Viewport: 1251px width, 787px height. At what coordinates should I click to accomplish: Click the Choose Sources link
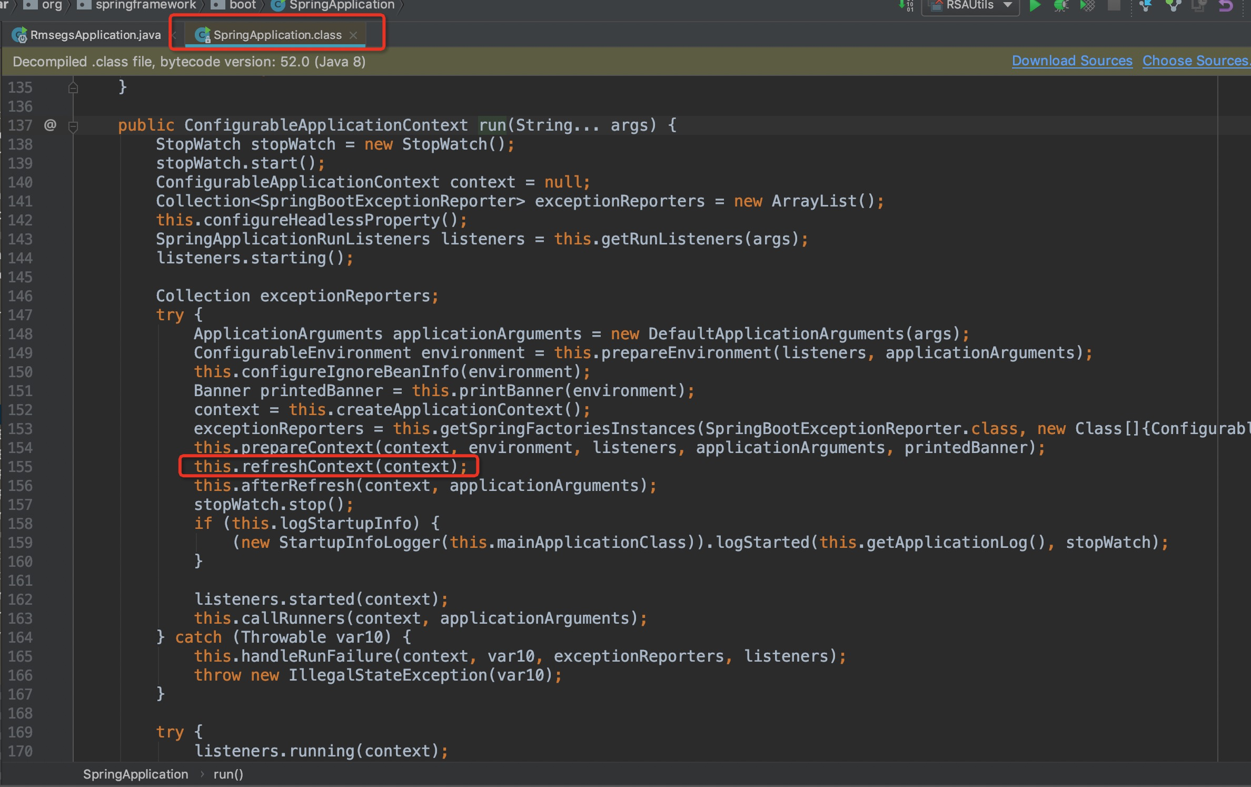[1195, 61]
